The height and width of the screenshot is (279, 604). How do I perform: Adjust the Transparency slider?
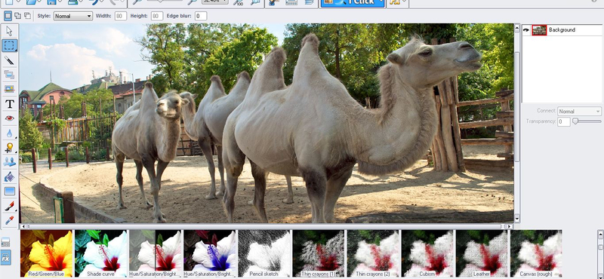point(587,121)
